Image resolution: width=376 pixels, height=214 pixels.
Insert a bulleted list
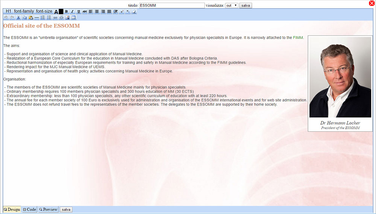(x=49, y=18)
